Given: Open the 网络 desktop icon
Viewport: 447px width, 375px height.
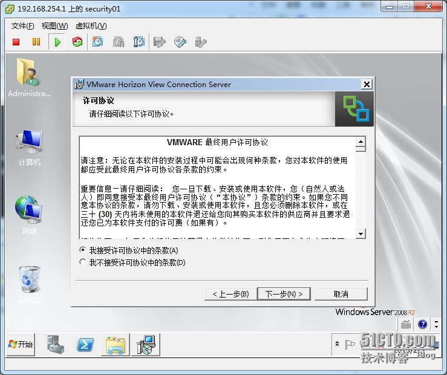Looking at the screenshot, I should pyautogui.click(x=29, y=215).
